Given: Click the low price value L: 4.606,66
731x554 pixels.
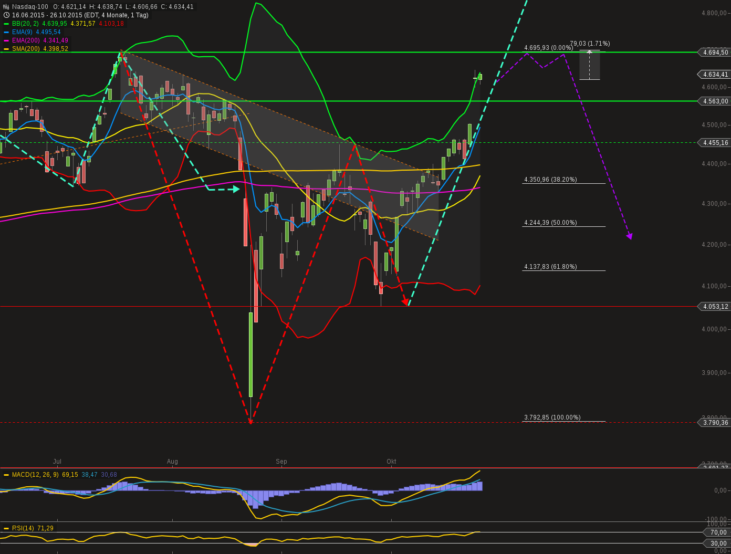Looking at the screenshot, I should tap(142, 7).
